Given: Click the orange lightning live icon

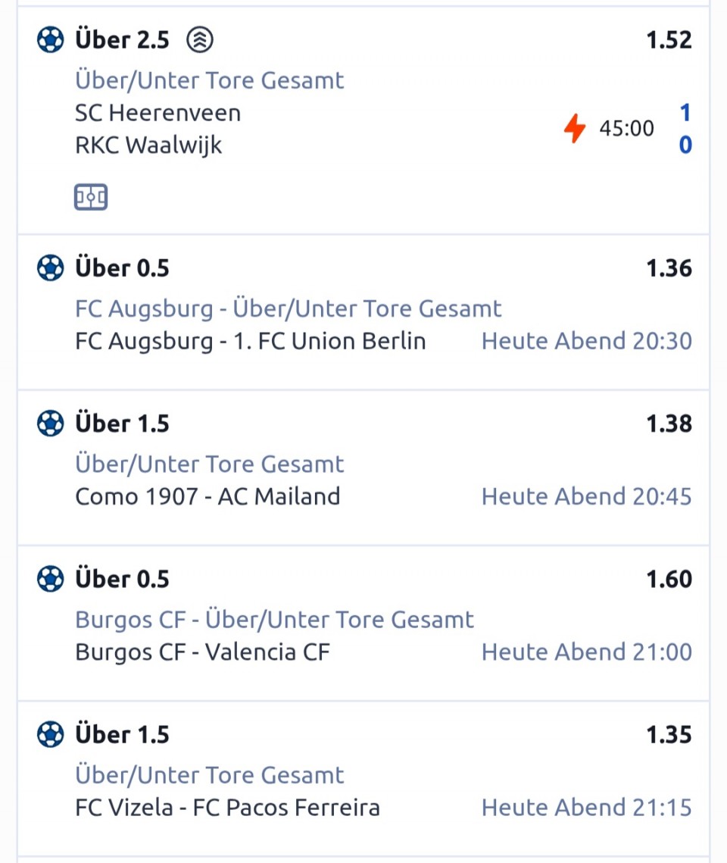Looking at the screenshot, I should [x=575, y=129].
